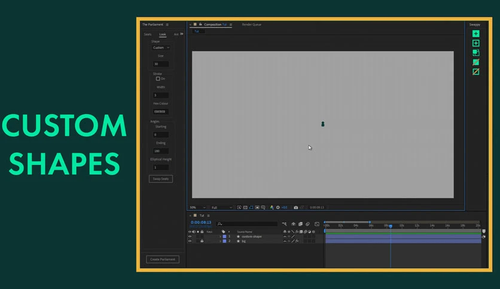Click the composition flowchart icon in timeline
This screenshot has height=289, width=500.
pos(285,224)
